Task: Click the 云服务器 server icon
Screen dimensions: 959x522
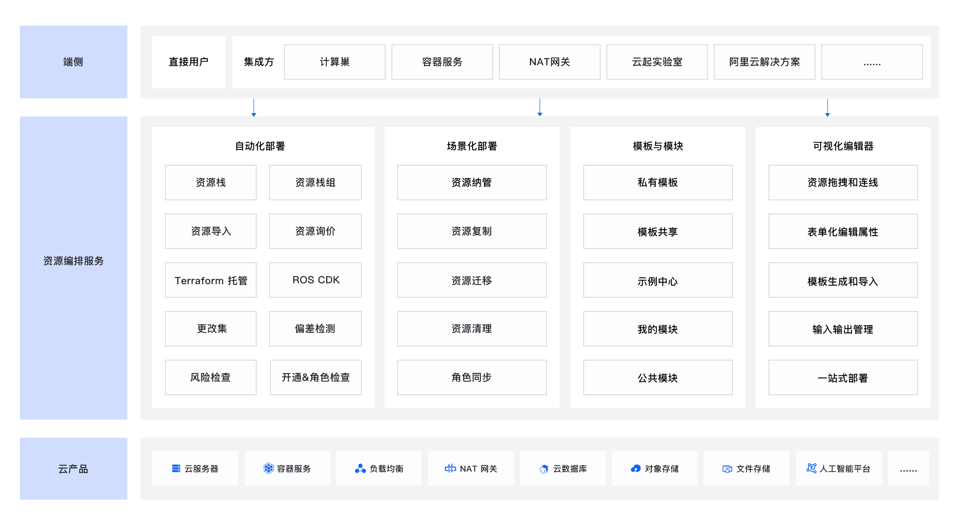Action: click(175, 468)
